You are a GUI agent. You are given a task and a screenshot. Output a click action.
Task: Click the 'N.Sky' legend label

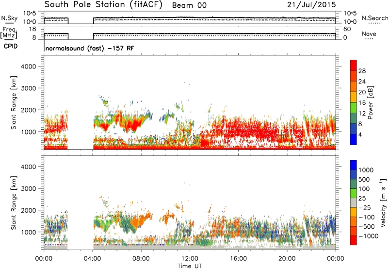9,18
